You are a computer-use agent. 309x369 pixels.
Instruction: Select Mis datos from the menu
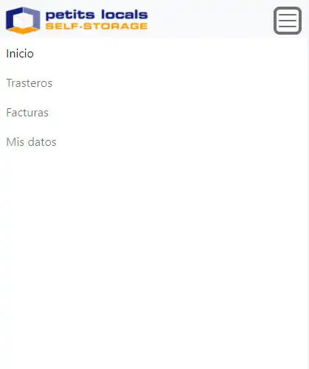[x=32, y=142]
